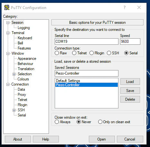Open the Connection category
The height and width of the screenshot is (147, 150).
pyautogui.click(x=20, y=84)
